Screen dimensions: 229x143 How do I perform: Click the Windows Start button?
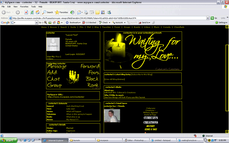point(8,140)
